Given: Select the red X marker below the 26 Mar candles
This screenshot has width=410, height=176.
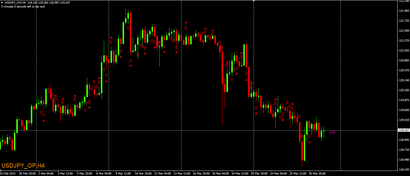Looking at the screenshot, I should click(x=309, y=142).
